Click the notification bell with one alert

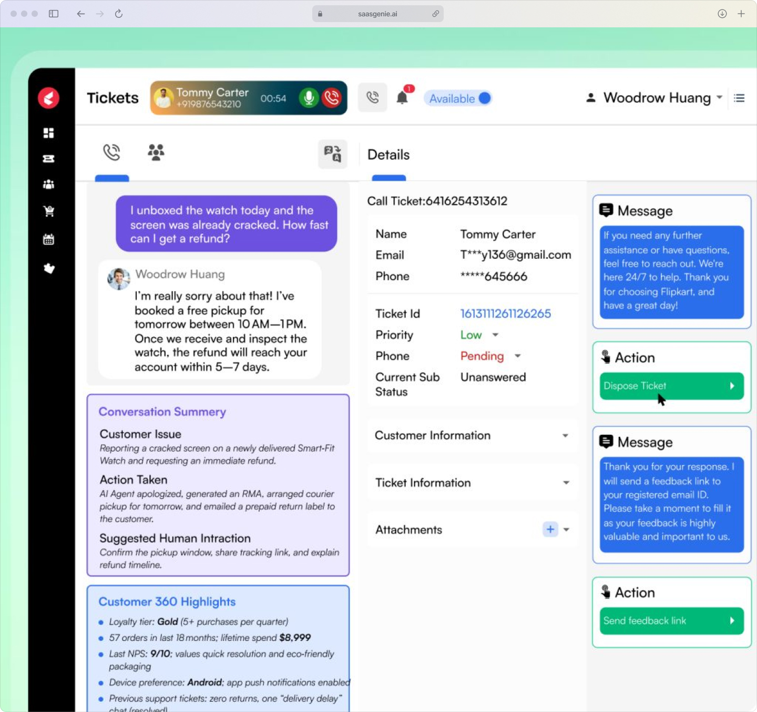pyautogui.click(x=403, y=98)
